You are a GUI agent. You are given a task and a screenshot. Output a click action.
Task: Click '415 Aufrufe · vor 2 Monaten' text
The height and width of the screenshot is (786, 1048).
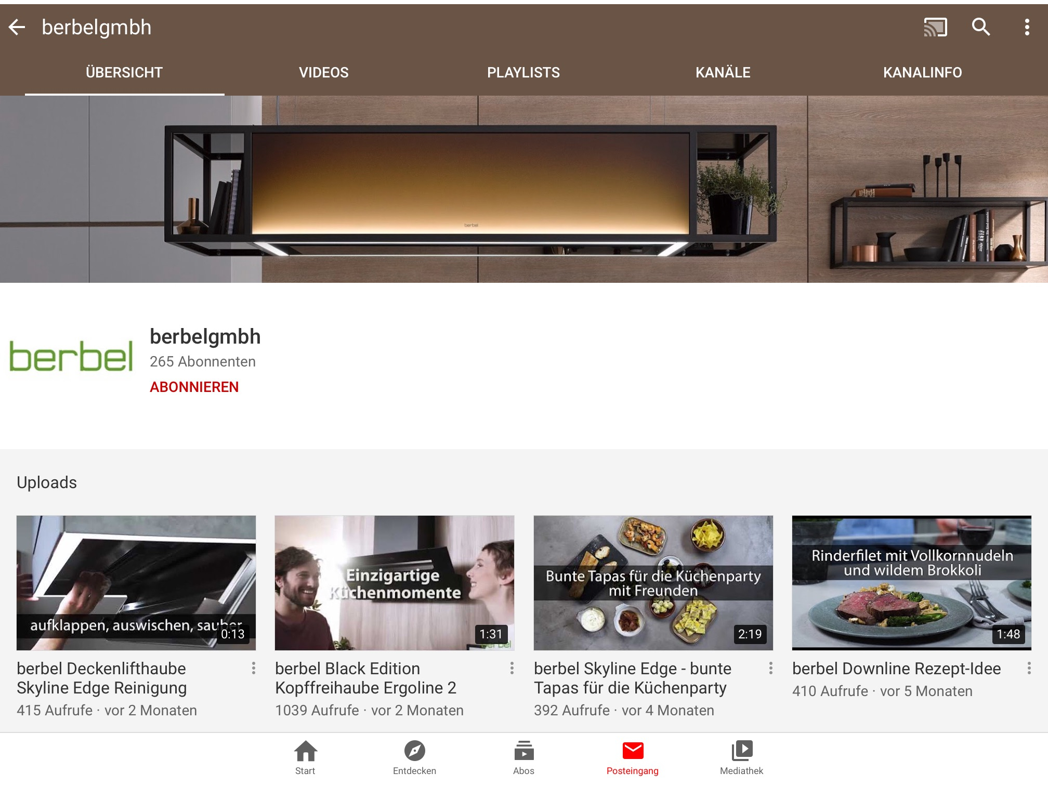pos(107,710)
